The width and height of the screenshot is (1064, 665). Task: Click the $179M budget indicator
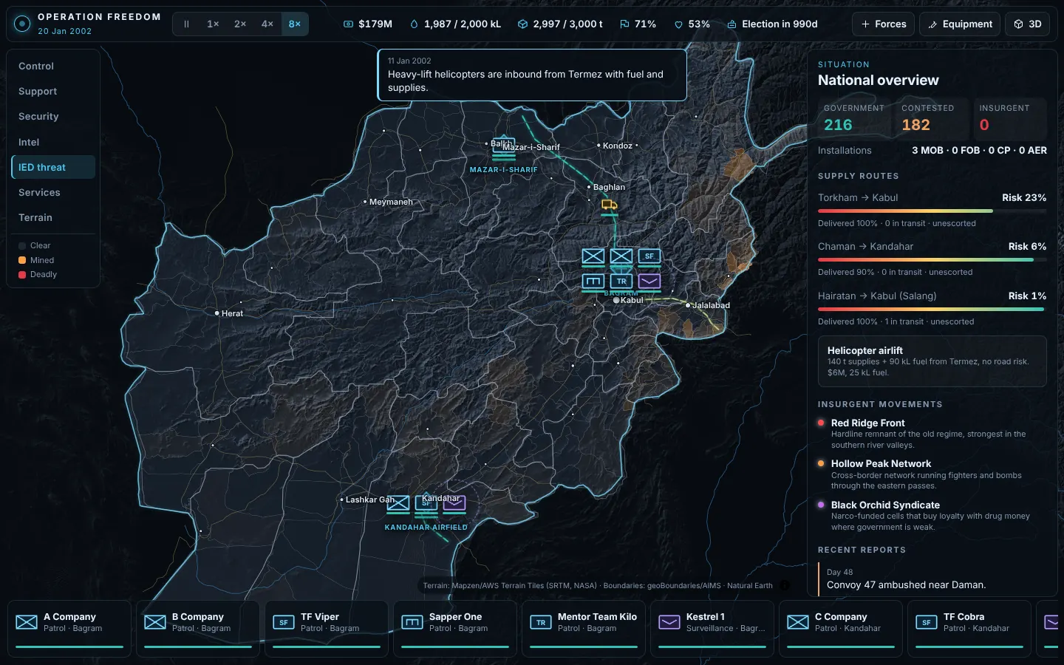[367, 24]
